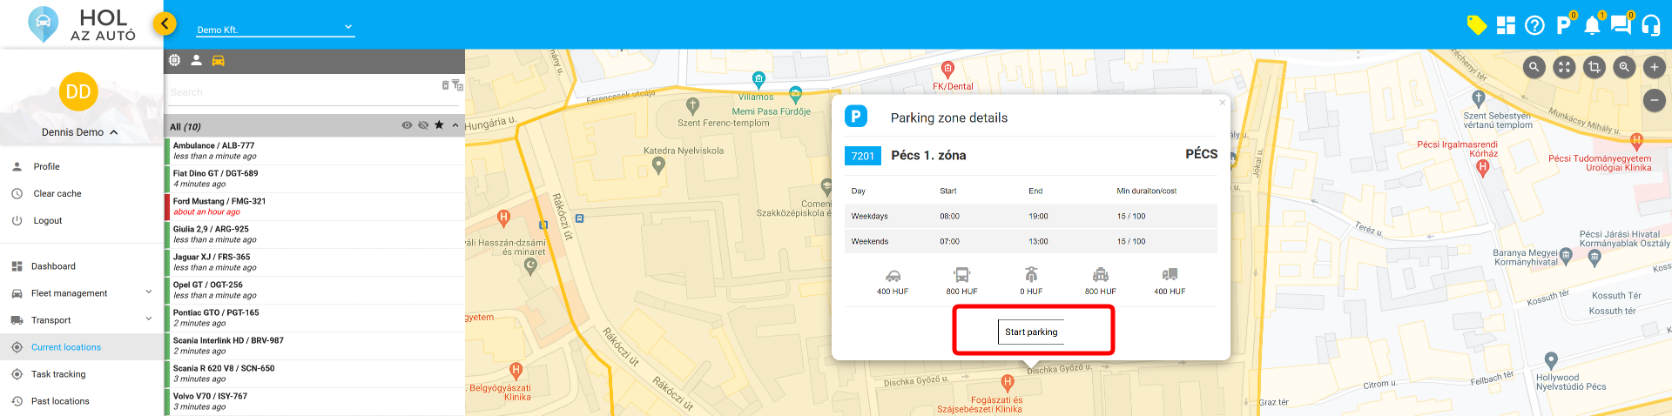
Task: Click the Start parking button
Action: pyautogui.click(x=1031, y=332)
